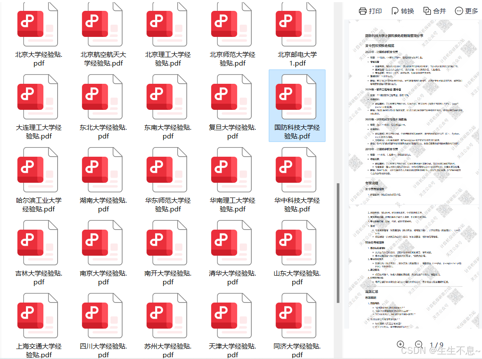Zoom in on the PDF preview

coord(401,345)
